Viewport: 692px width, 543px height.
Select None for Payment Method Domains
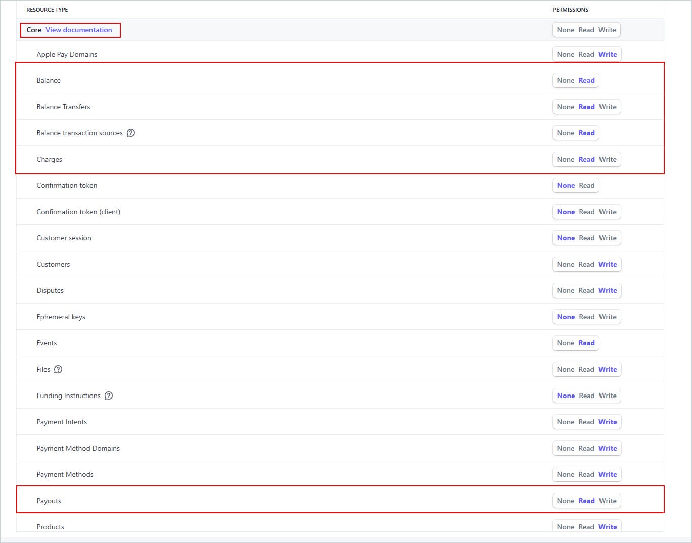tap(565, 448)
